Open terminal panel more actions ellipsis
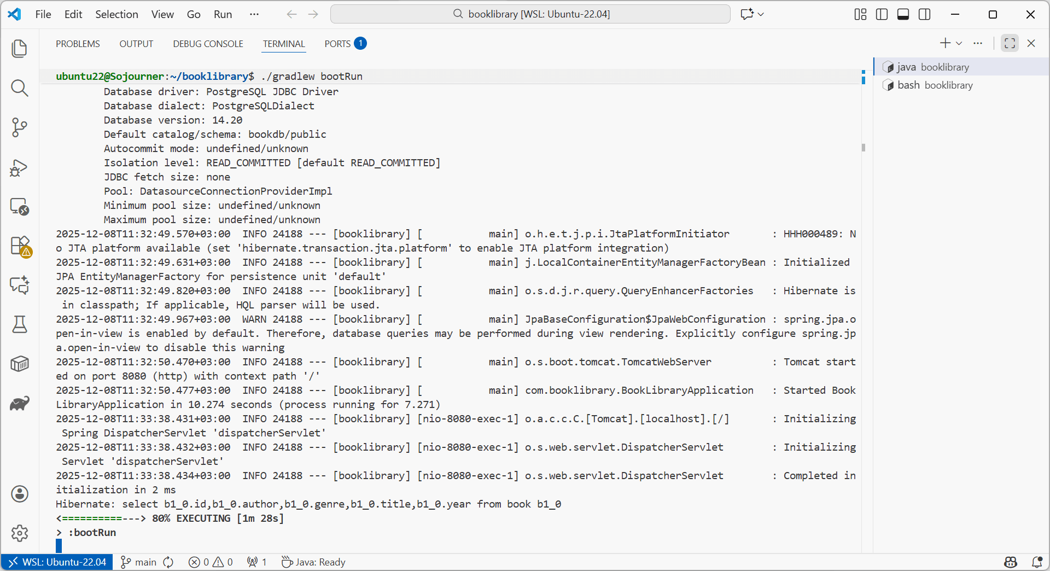Screen dimensions: 1050x571 coord(978,43)
